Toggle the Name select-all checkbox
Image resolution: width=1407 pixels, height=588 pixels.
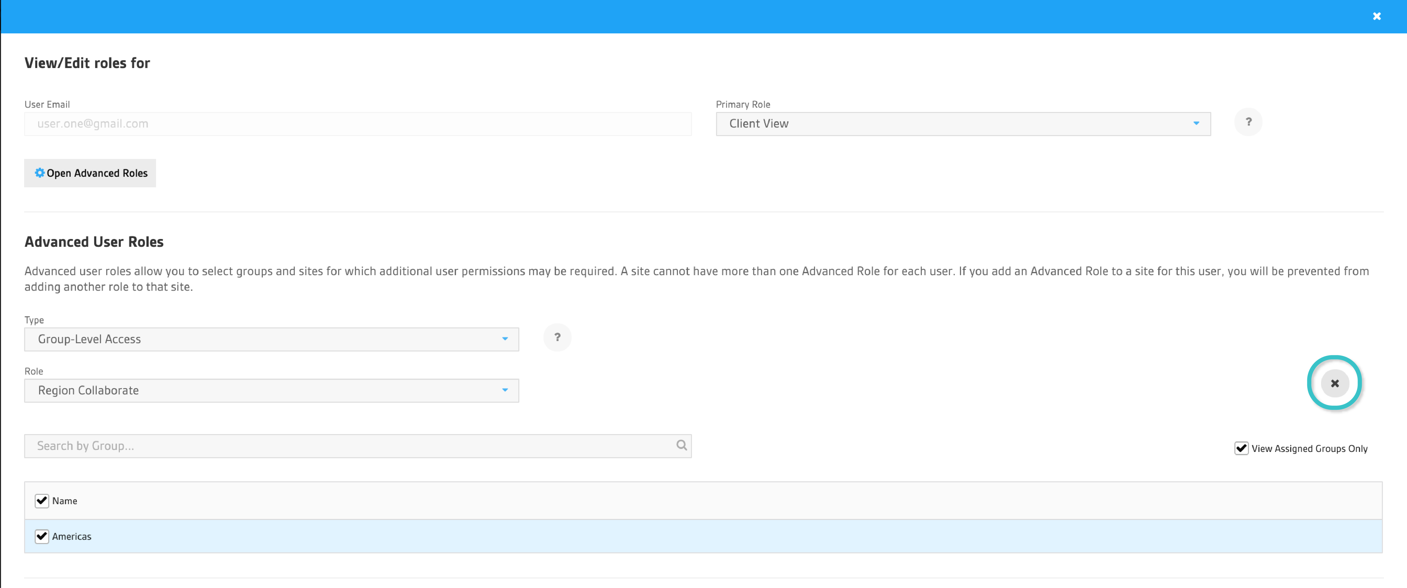pyautogui.click(x=41, y=501)
